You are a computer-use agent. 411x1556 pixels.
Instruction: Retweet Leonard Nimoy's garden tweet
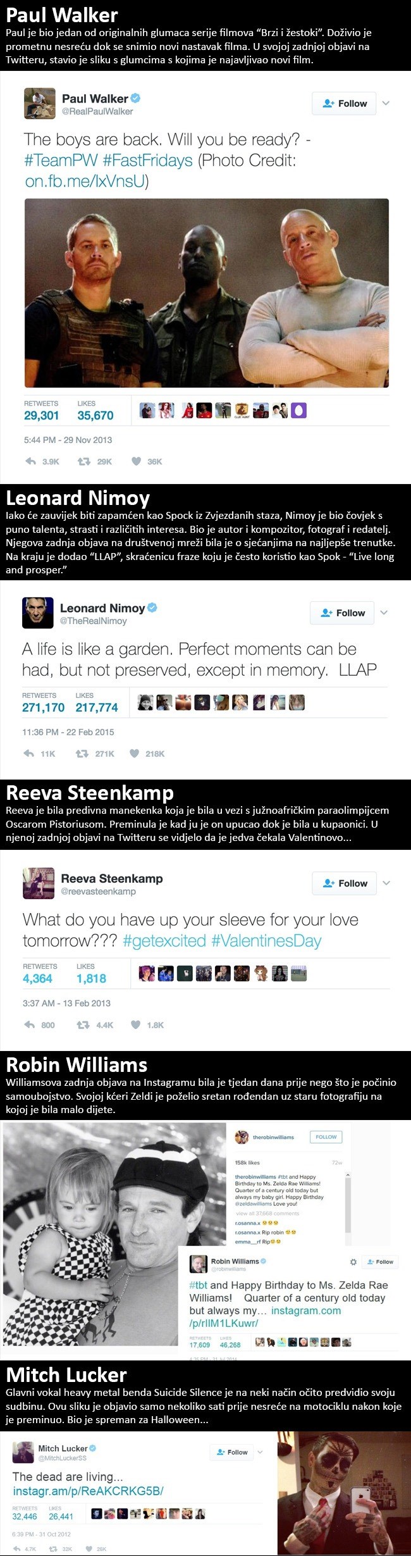(82, 753)
